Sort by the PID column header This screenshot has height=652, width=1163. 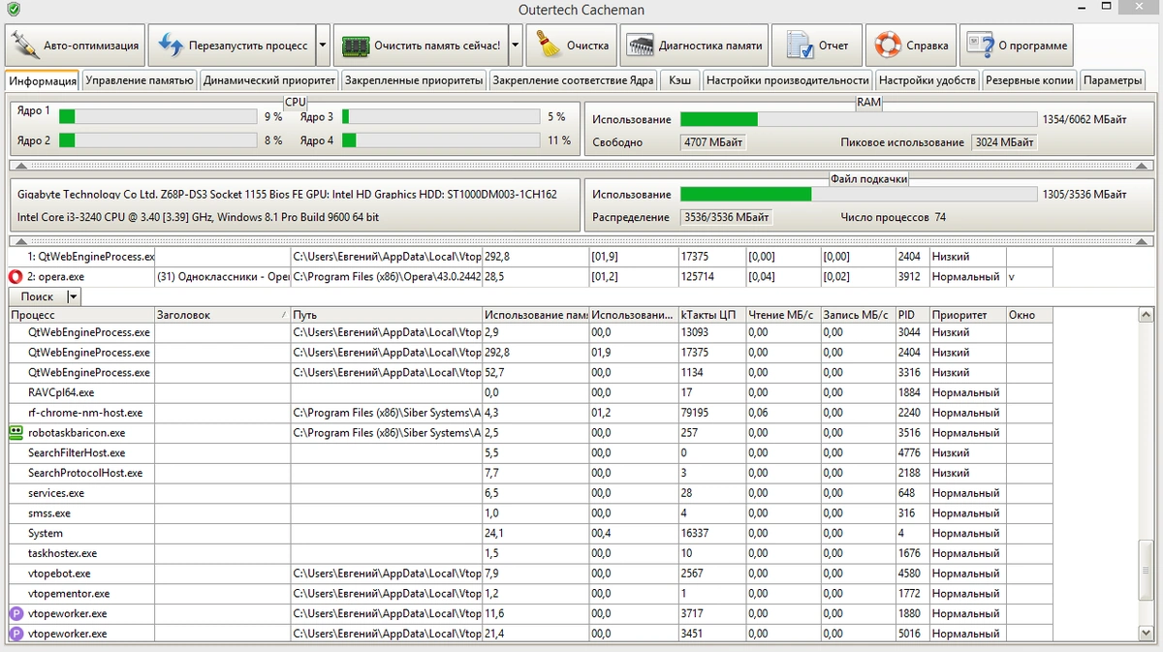click(912, 315)
